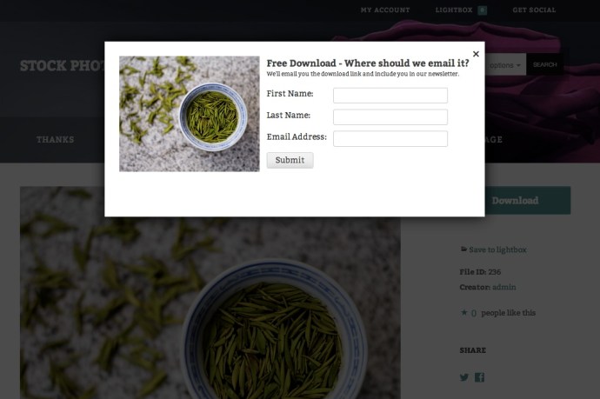Open the admin creator profile link
Viewport: 600px width, 399px height.
click(x=504, y=287)
